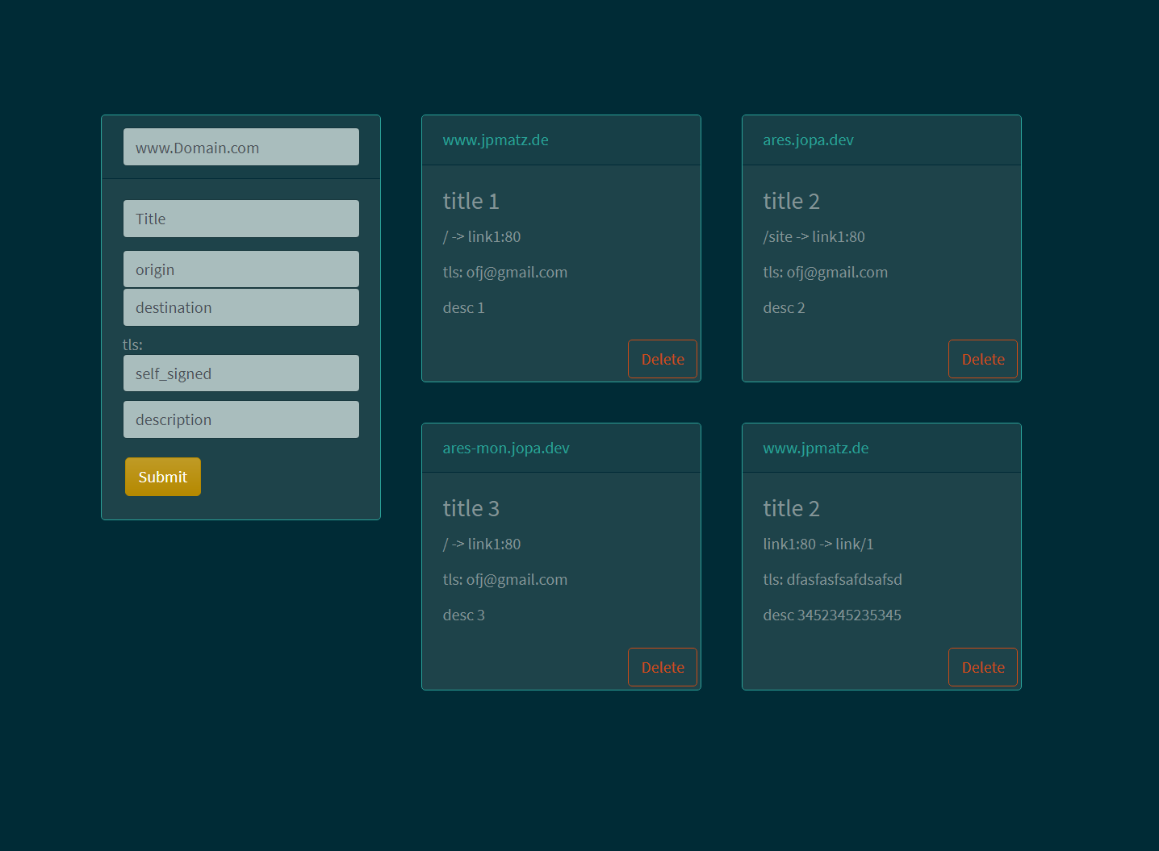Open www.jpmatz.de link above title 1
The height and width of the screenshot is (851, 1159).
(496, 140)
